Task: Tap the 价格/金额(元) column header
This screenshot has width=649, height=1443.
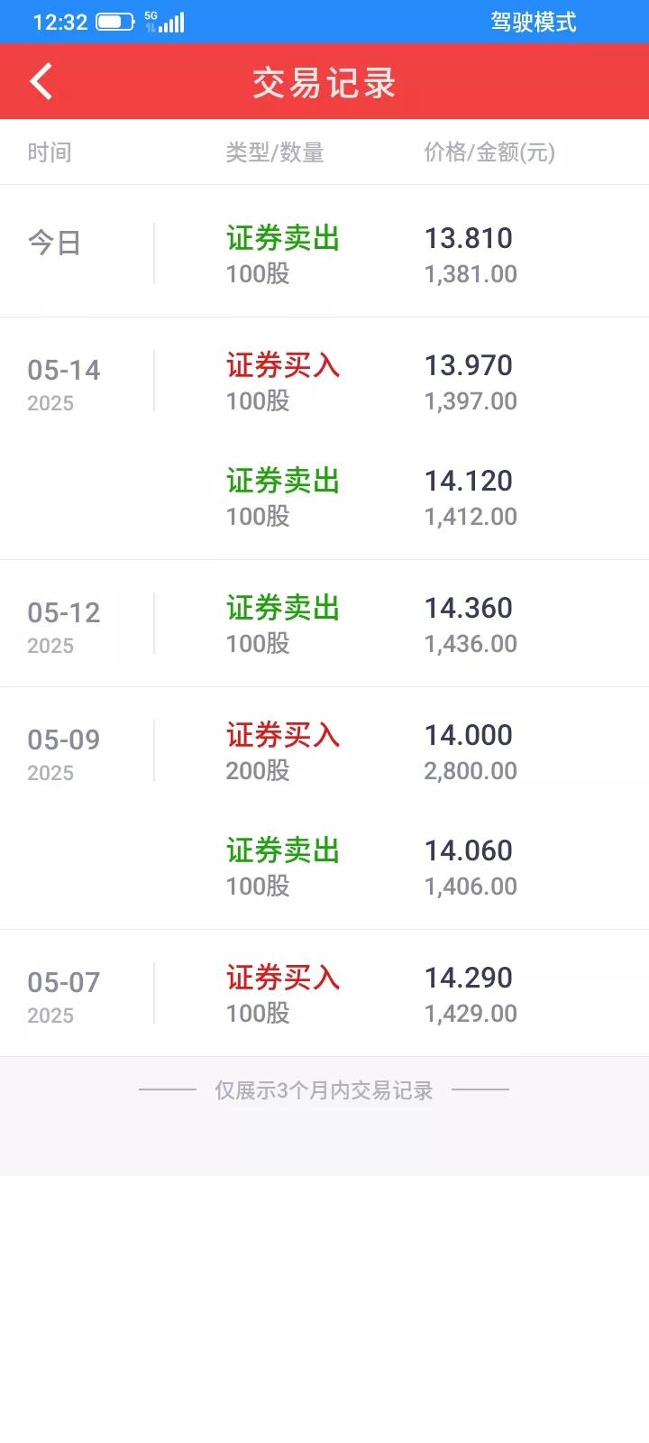Action: coord(489,152)
